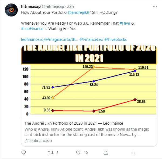Open the @hiveblocks mention
The image size is (162, 159).
[116, 39]
